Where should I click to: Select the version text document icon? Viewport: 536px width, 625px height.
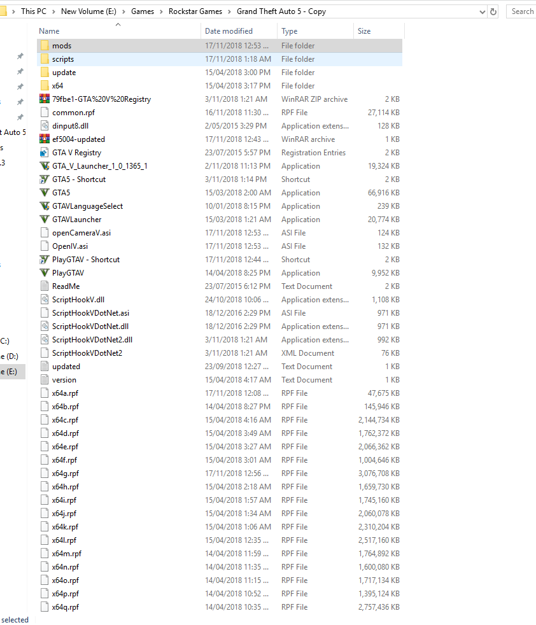(x=45, y=380)
